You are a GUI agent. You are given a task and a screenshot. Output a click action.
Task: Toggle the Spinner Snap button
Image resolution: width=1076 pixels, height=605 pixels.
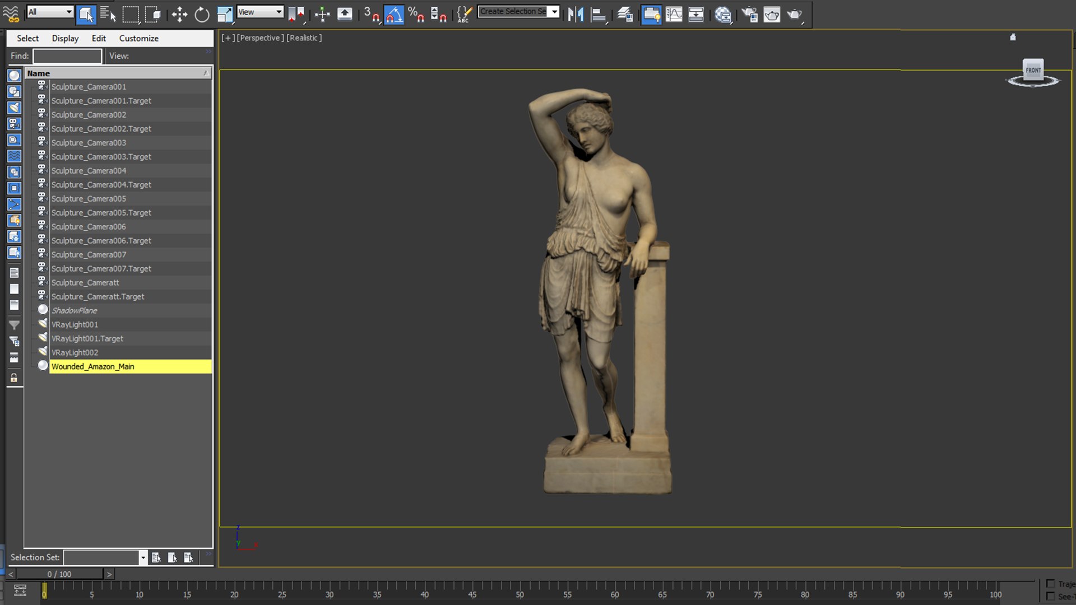coord(438,15)
